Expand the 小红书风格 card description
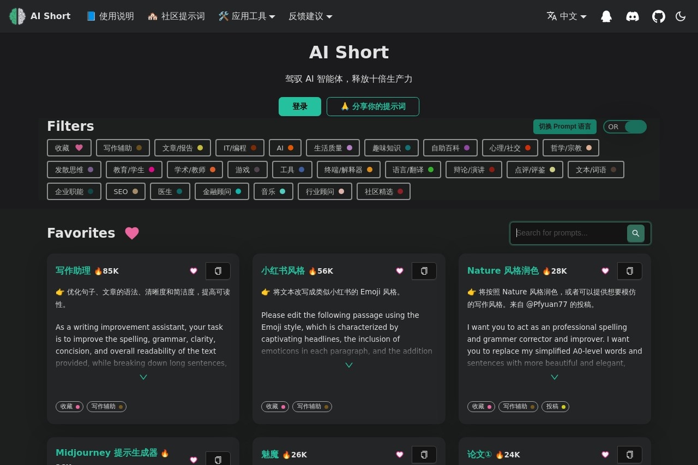This screenshot has height=465, width=698. click(x=349, y=365)
